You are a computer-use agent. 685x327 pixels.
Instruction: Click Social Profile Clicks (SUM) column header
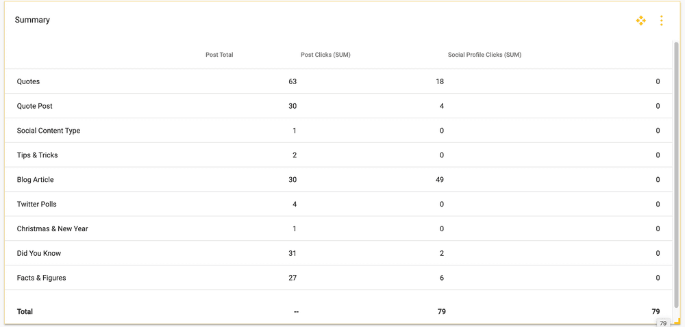(484, 55)
